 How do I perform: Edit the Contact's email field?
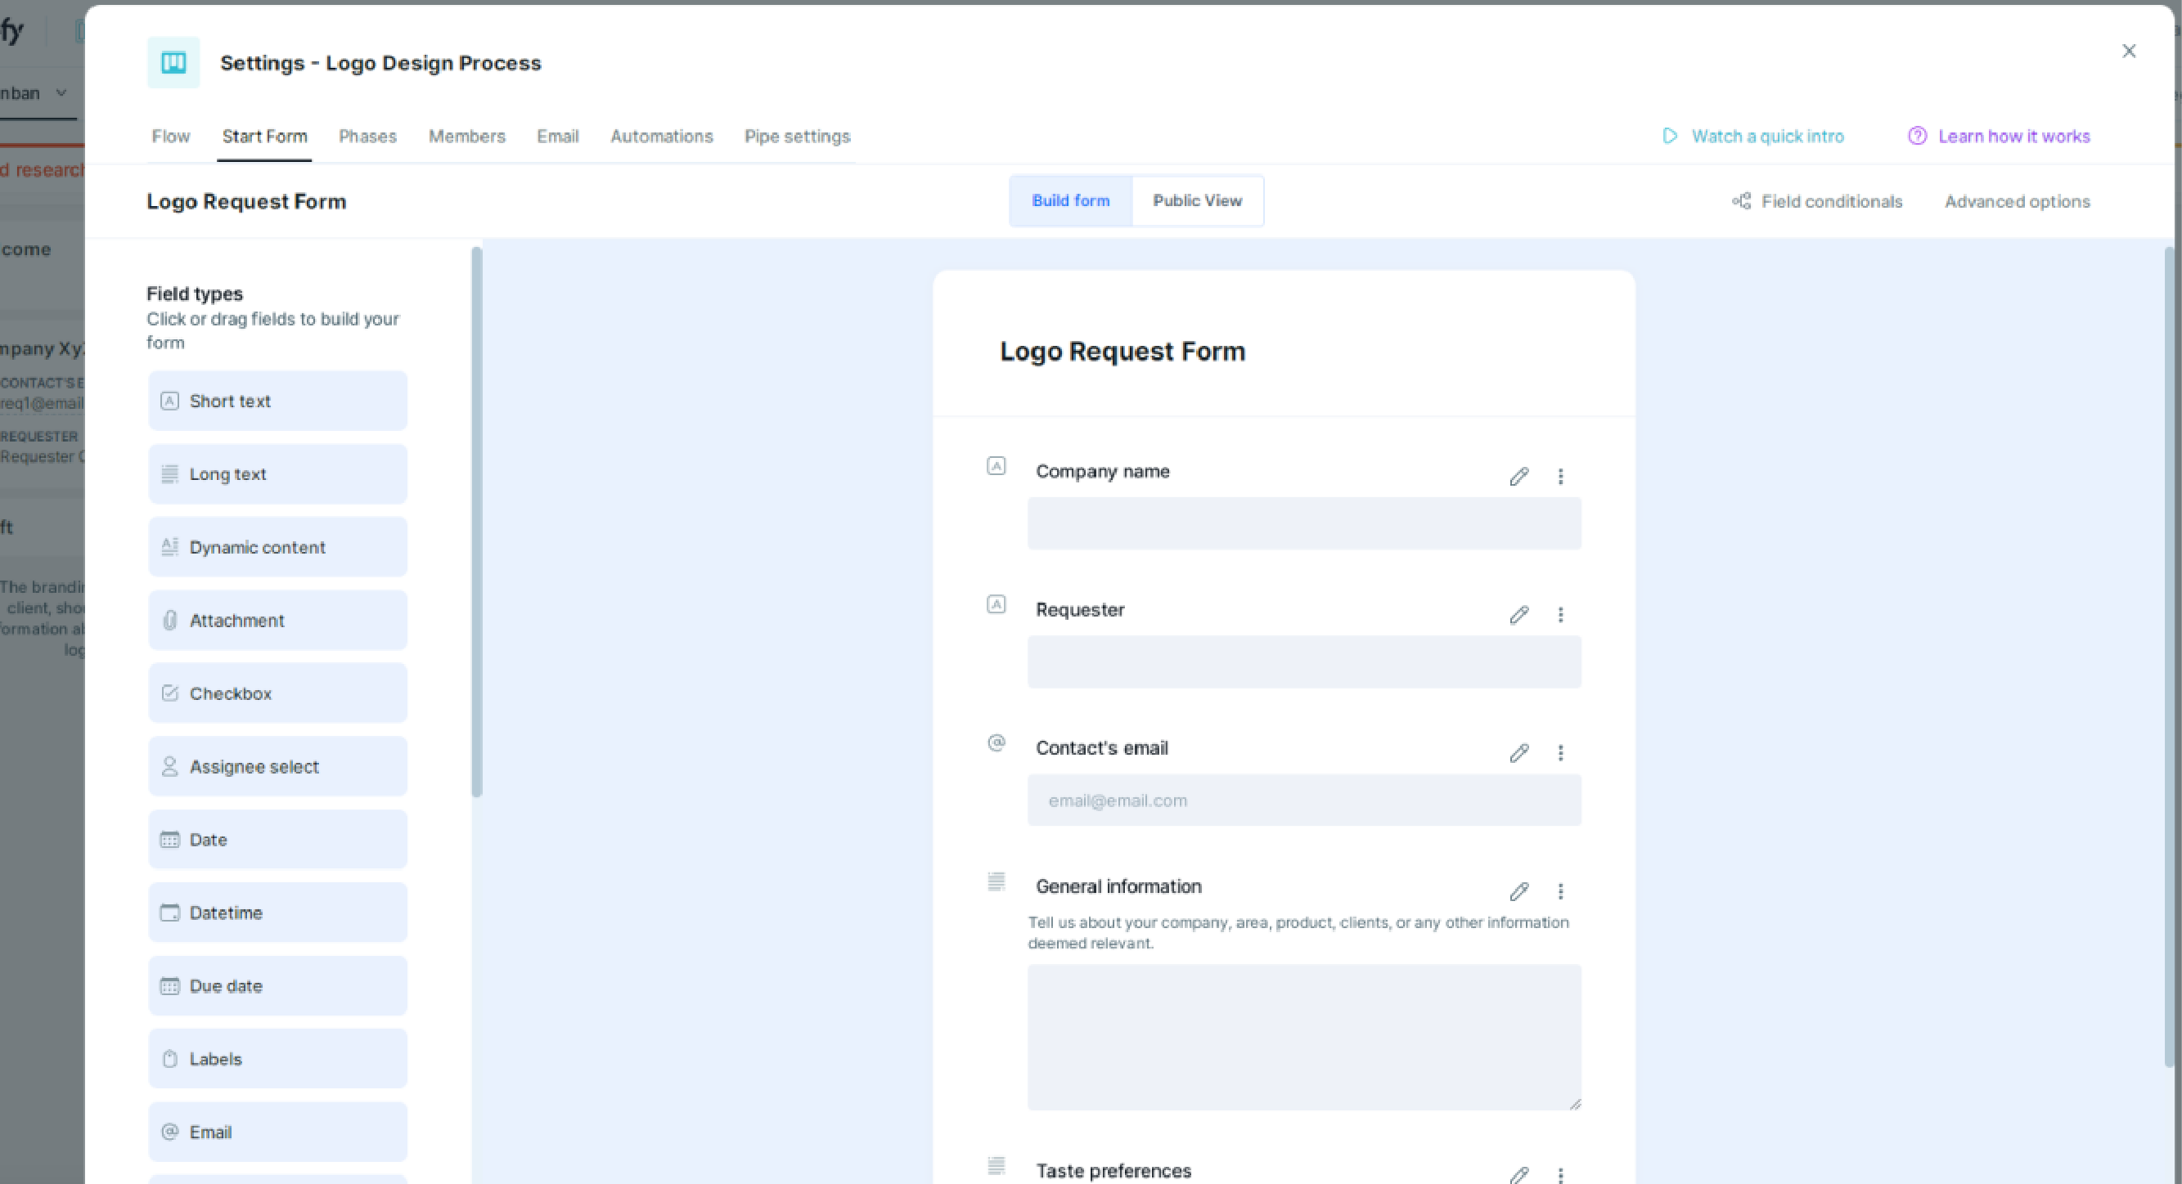(x=1518, y=752)
